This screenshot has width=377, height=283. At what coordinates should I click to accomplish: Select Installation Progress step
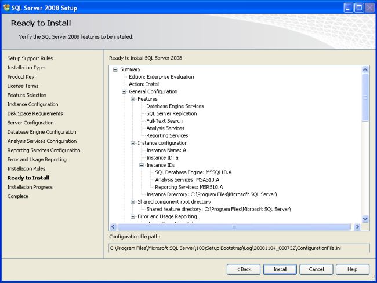point(30,187)
